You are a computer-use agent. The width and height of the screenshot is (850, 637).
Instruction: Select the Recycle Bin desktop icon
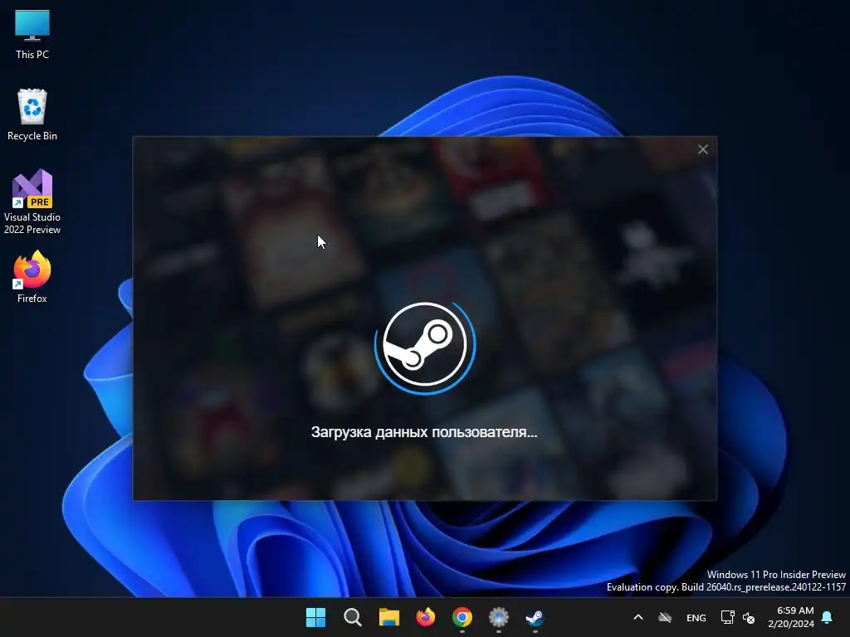pos(32,114)
